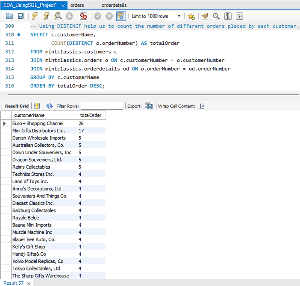Open a SQL script file folder icon
This screenshot has height=286, width=300.
click(x=9, y=16)
